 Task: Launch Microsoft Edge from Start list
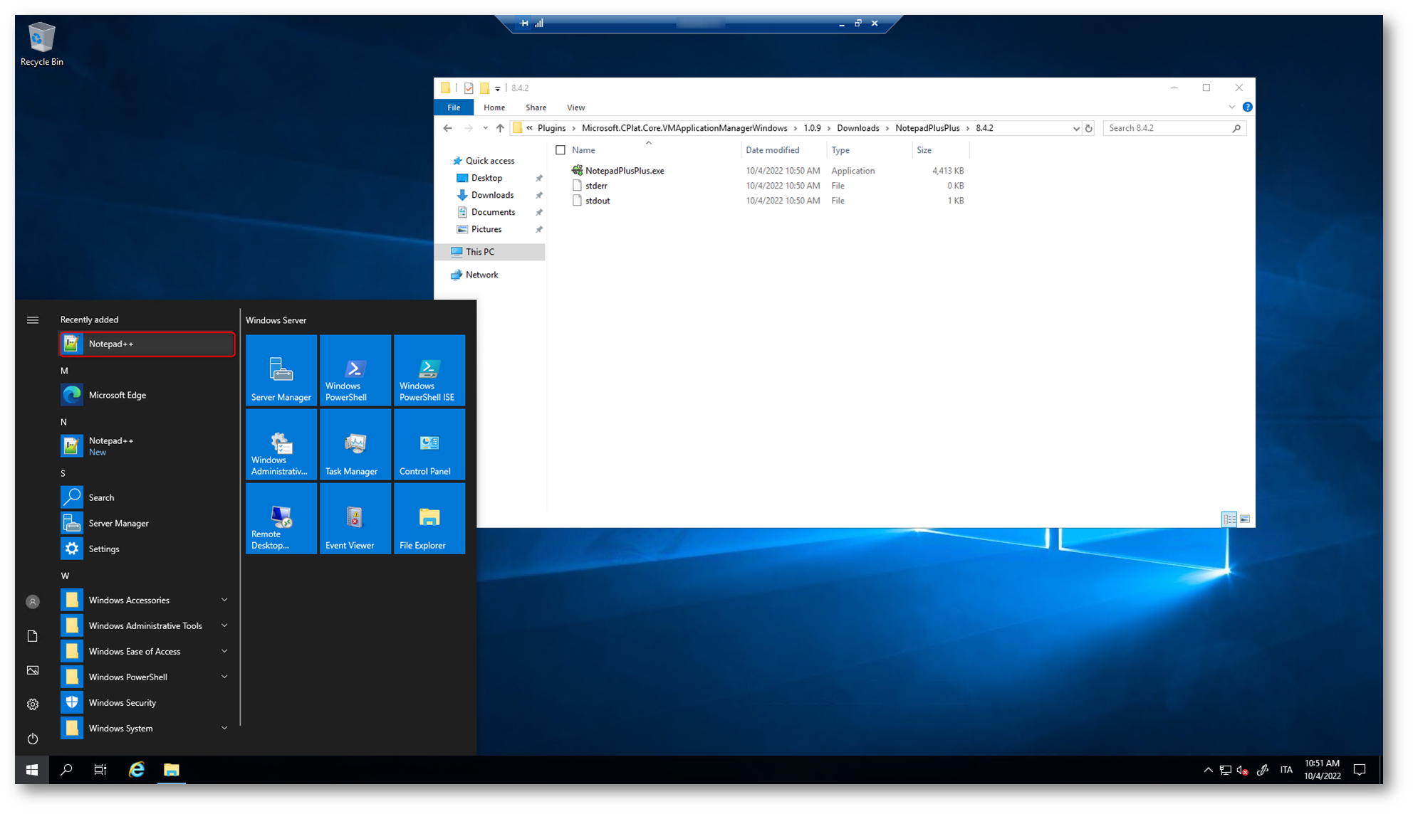(147, 395)
